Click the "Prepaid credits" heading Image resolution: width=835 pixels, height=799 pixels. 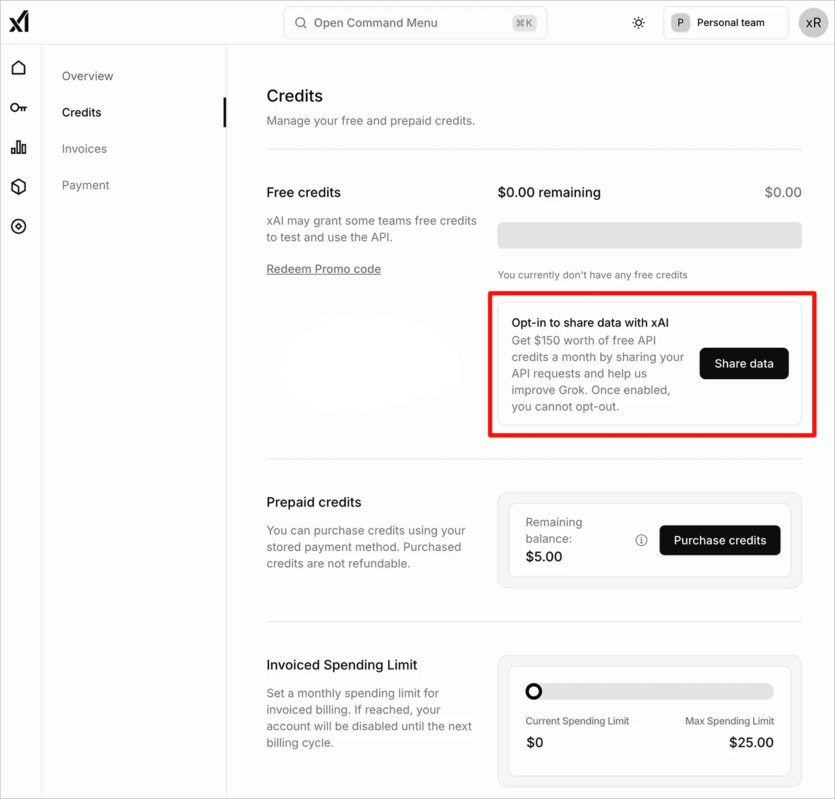(314, 502)
